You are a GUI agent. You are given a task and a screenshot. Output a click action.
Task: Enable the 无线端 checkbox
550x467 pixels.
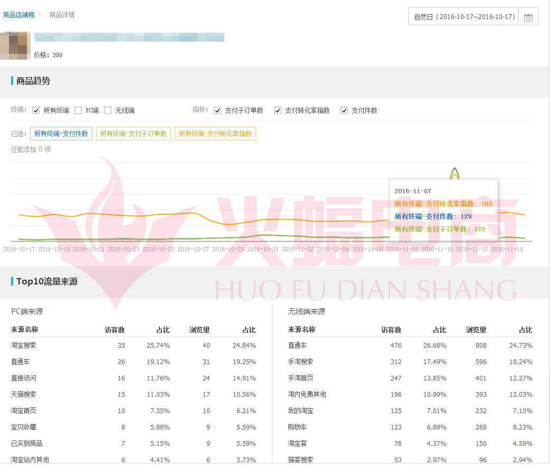108,110
